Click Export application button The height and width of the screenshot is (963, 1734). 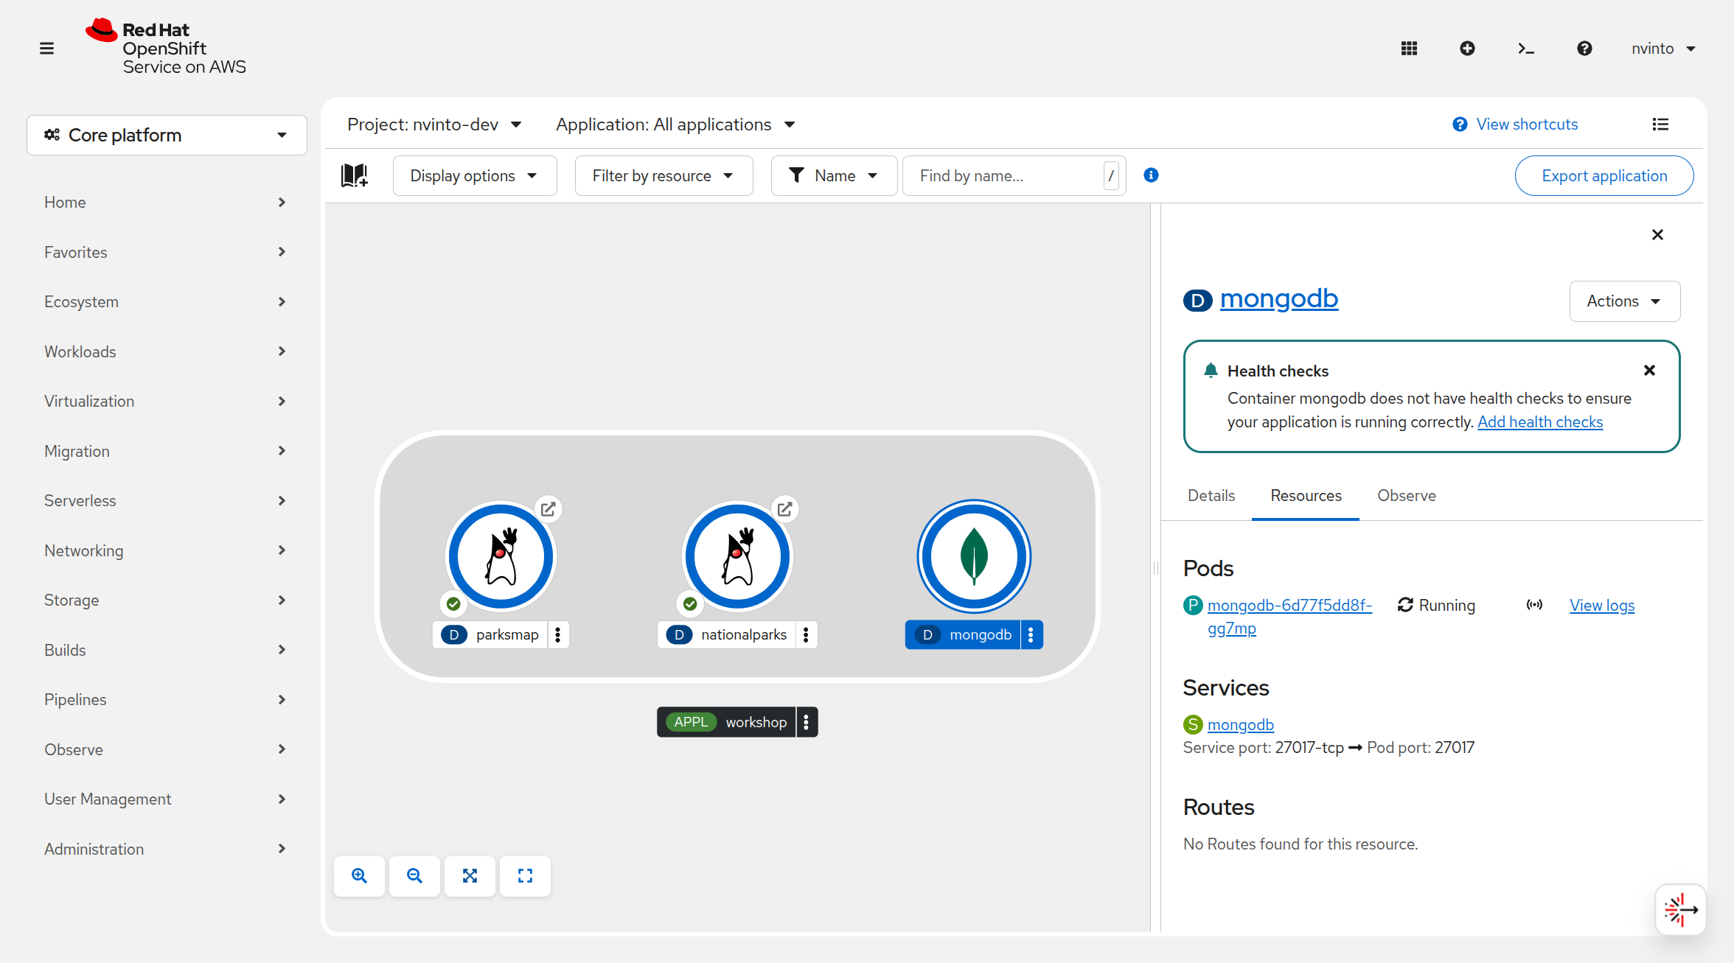[1604, 175]
